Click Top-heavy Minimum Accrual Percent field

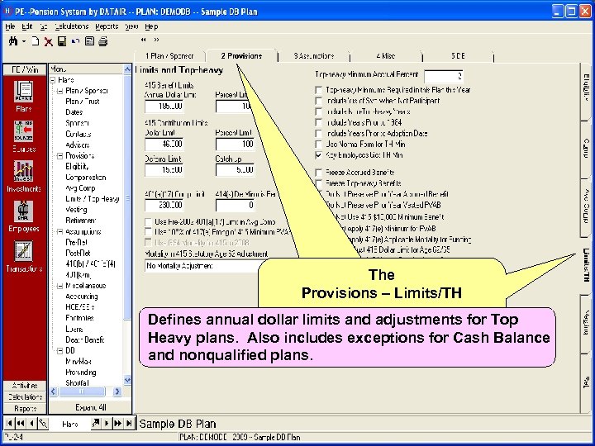coord(444,76)
